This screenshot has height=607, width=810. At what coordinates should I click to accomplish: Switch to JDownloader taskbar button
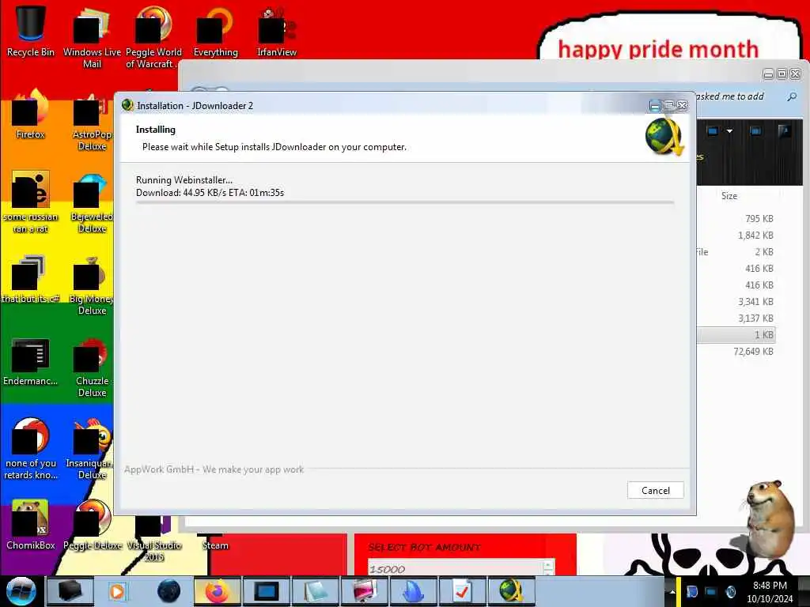point(510,591)
